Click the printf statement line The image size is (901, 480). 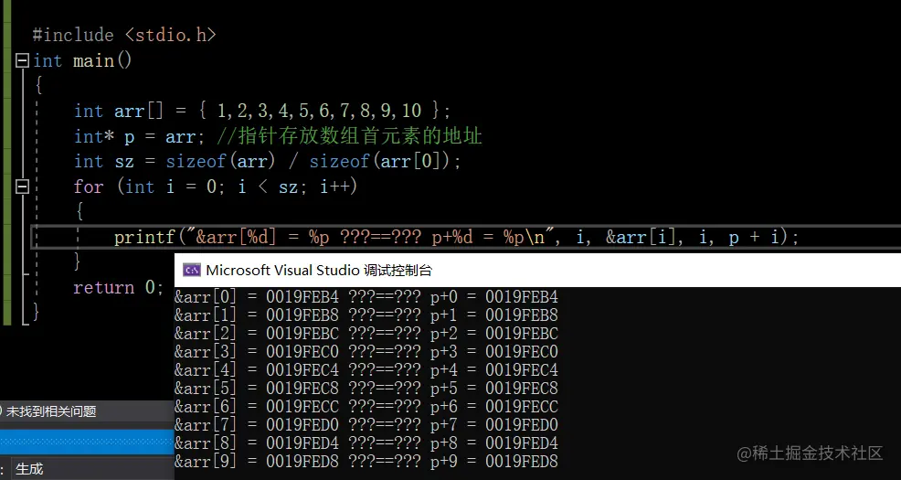pos(456,237)
